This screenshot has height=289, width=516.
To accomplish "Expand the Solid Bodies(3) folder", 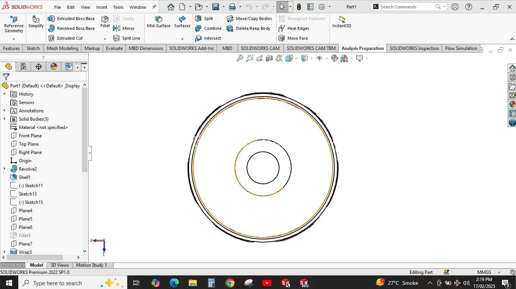I will (5, 119).
